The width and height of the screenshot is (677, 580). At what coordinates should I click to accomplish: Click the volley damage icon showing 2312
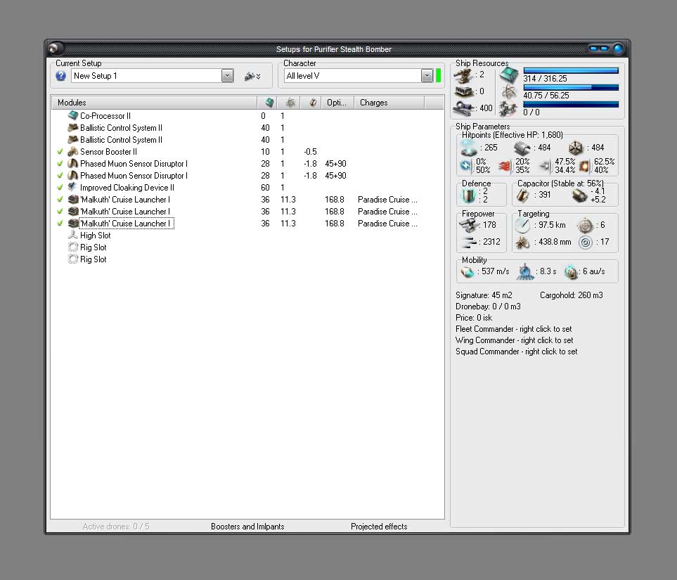(468, 242)
